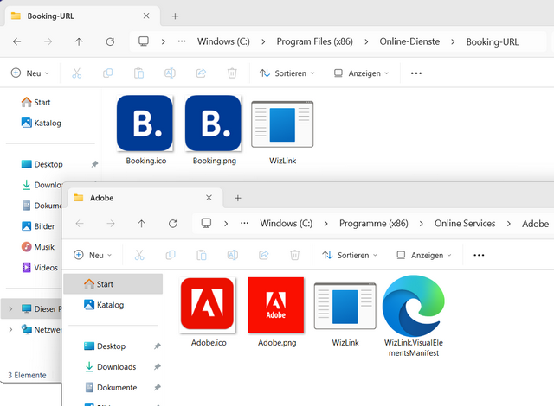Open more options ellipsis in Adobe toolbar
554x406 pixels.
479,255
